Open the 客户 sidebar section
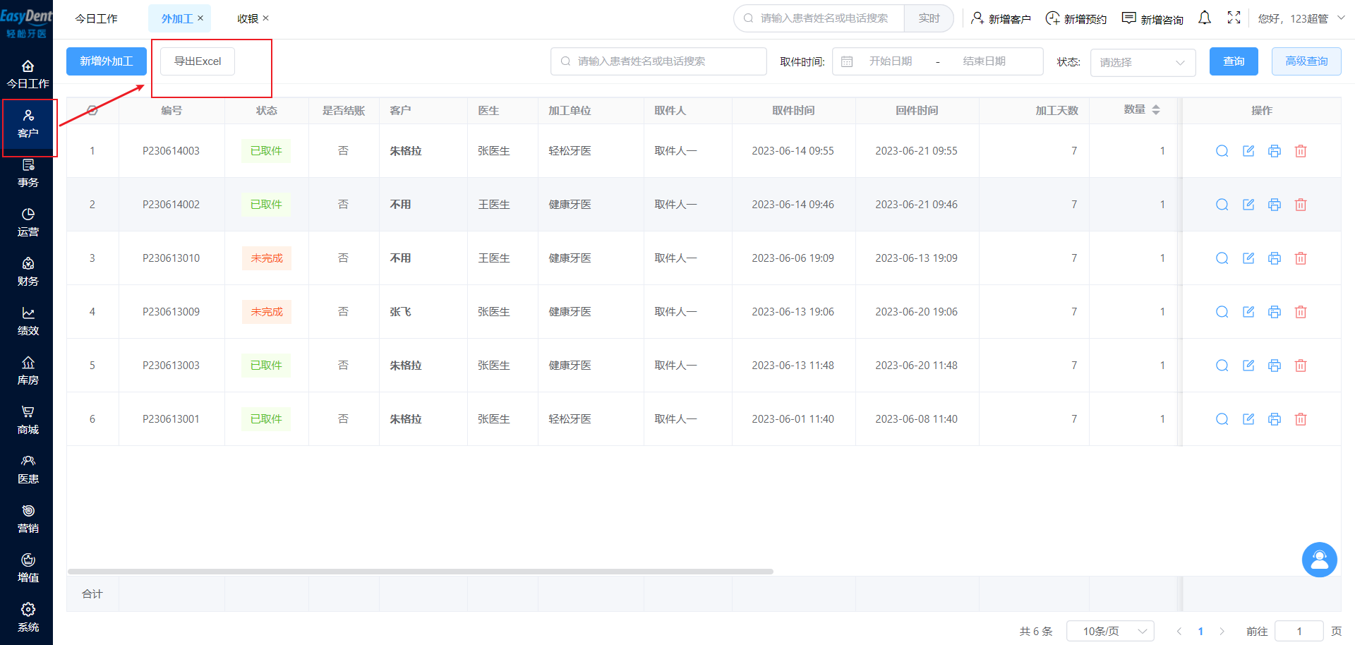The image size is (1355, 645). (x=28, y=123)
